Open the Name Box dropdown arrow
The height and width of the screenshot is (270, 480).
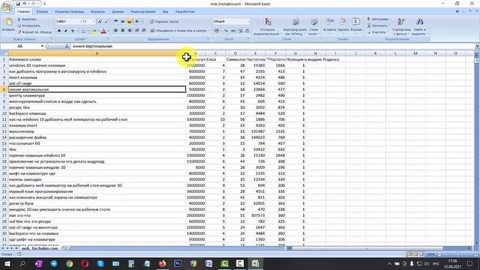pos(42,46)
